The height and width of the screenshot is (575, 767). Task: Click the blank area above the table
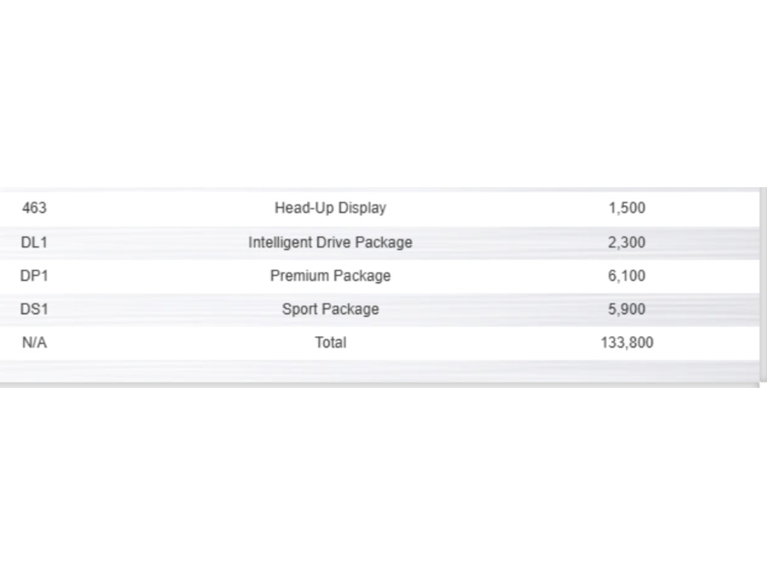click(x=383, y=93)
